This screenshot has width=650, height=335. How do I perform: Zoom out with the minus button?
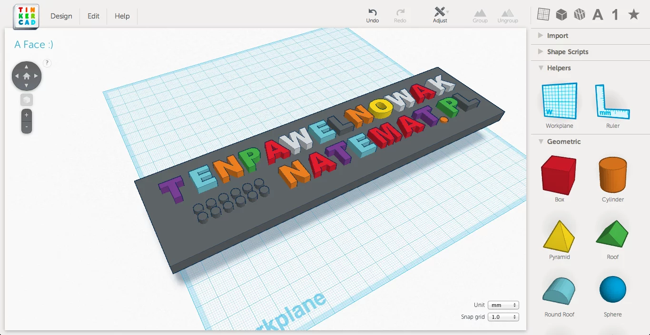27,127
